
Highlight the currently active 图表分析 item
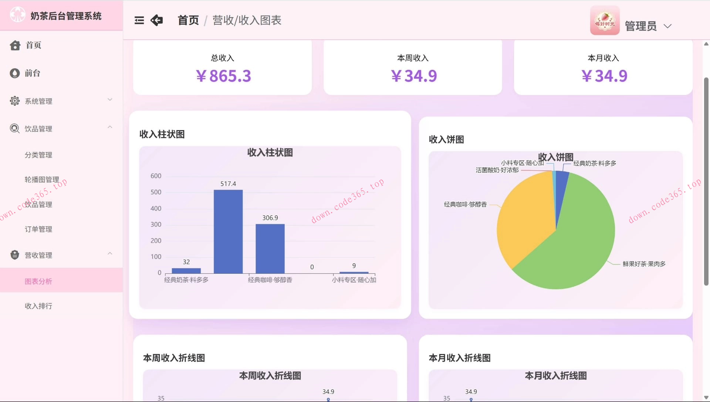tap(38, 281)
